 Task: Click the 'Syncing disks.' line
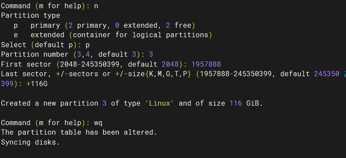coord(30,142)
